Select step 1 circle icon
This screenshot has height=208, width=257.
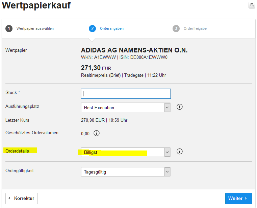point(9,28)
